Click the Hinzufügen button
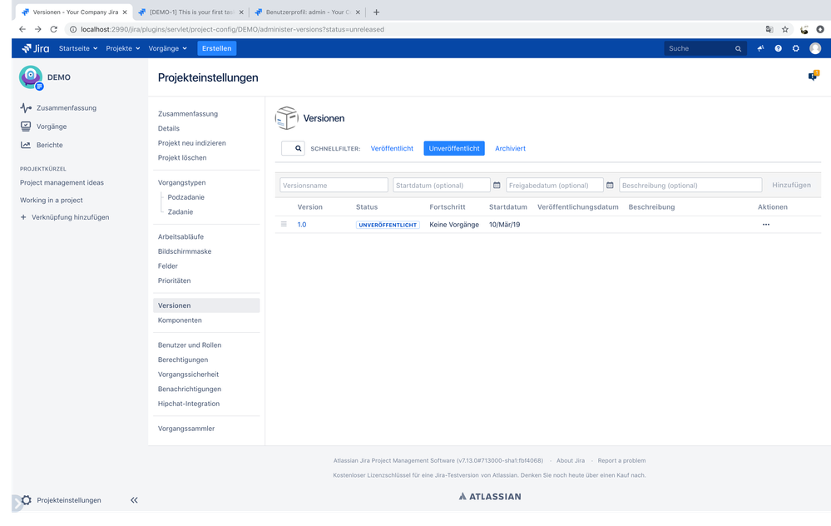Image resolution: width=831 pixels, height=526 pixels. coord(791,185)
